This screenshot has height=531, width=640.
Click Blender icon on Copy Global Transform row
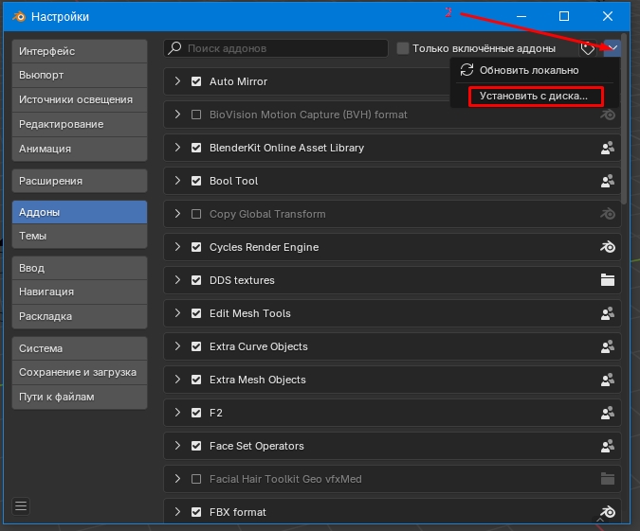(608, 214)
